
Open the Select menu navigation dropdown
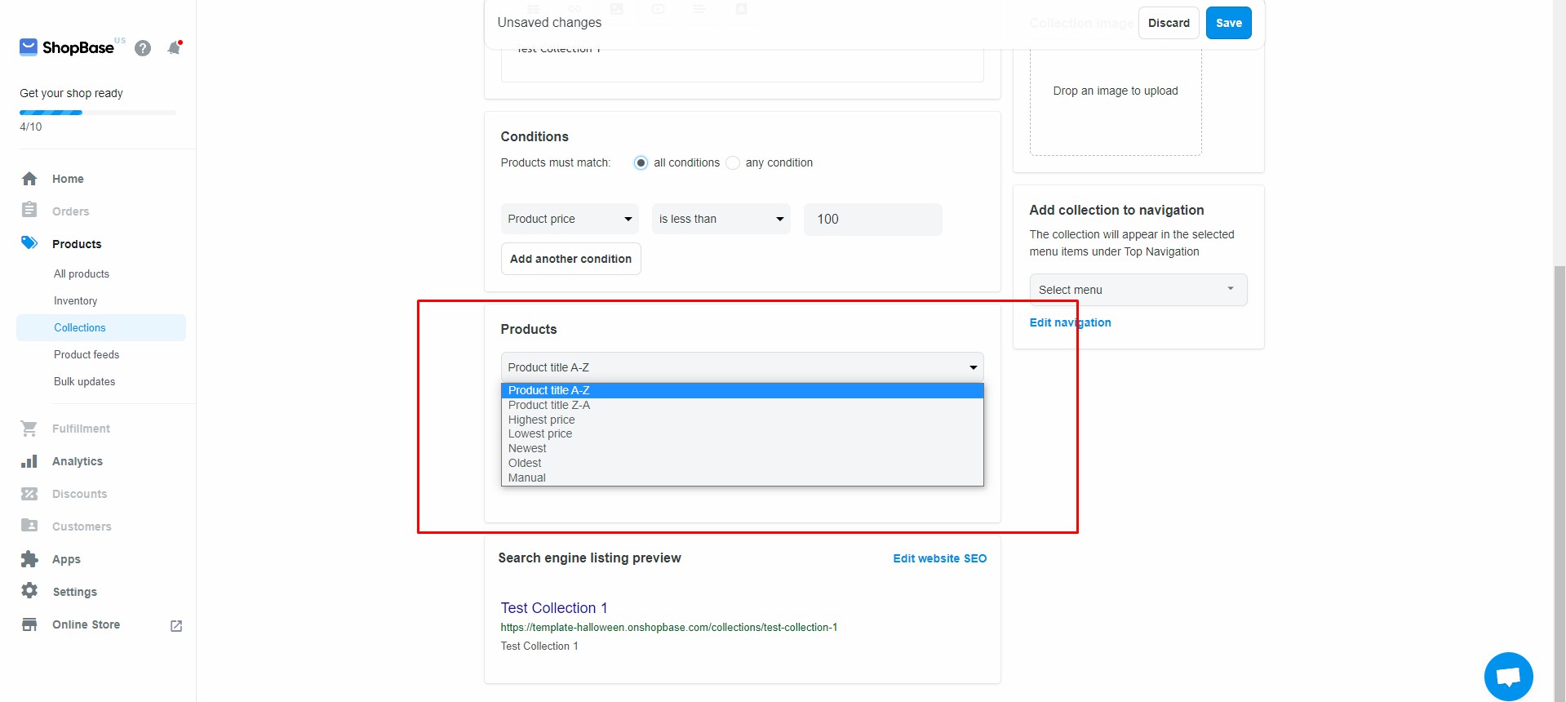pos(1138,290)
